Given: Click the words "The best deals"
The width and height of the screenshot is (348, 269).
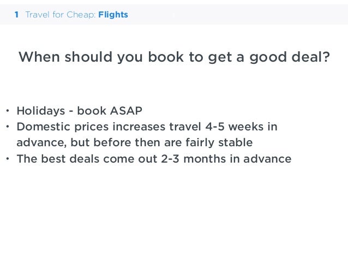Looking at the screenshot, I should point(55,159).
